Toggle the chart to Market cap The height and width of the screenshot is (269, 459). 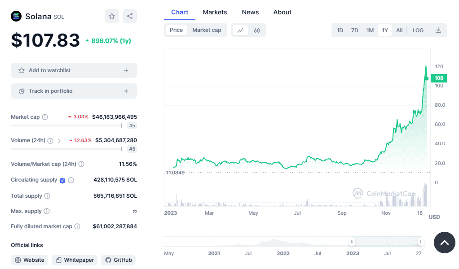coord(207,30)
